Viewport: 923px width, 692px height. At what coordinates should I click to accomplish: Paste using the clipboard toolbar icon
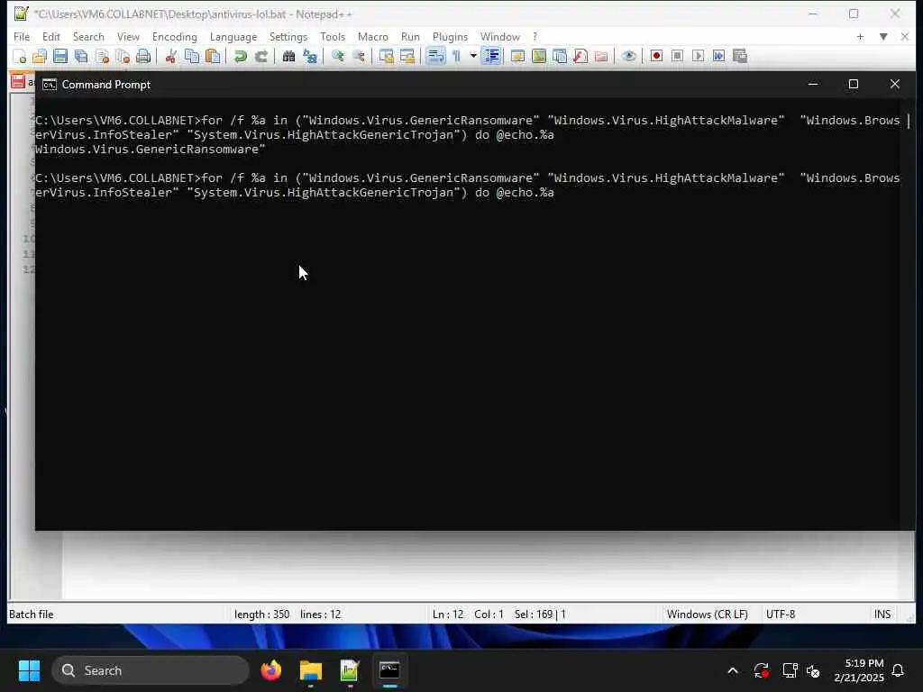click(213, 57)
